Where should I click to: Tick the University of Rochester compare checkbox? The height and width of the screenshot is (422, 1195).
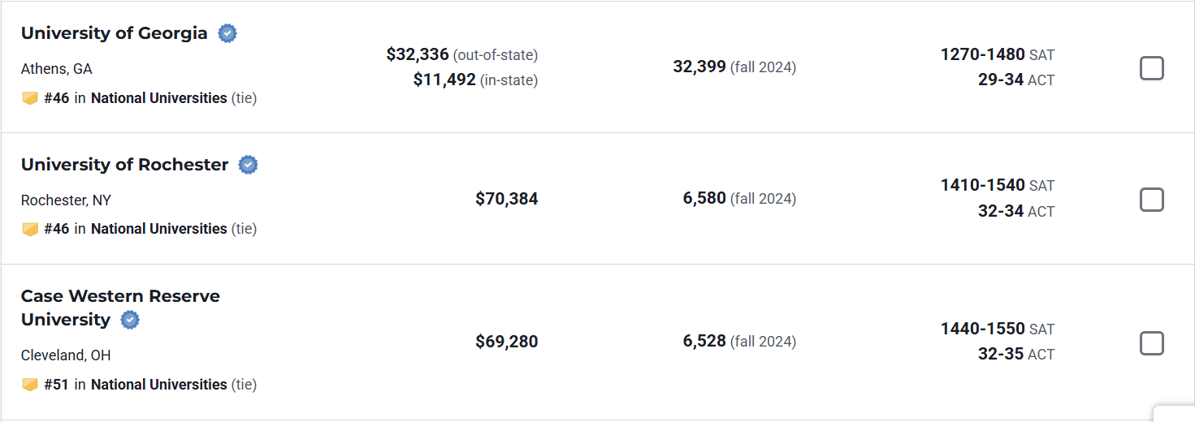(1151, 200)
